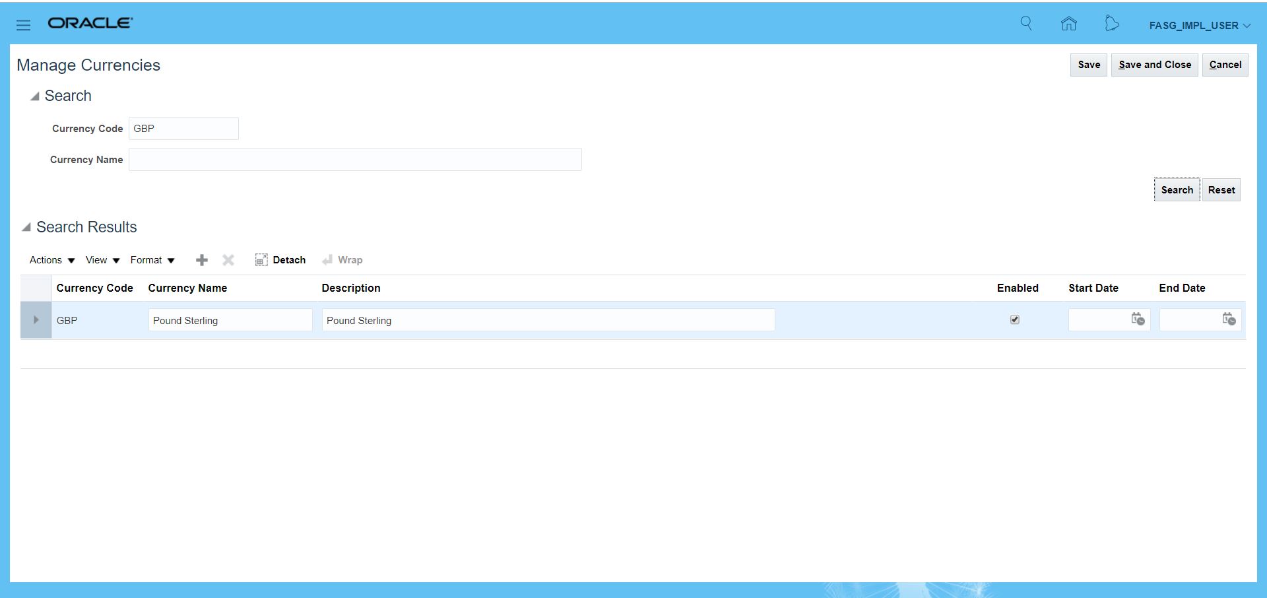Click the Save and Close button
This screenshot has height=598, width=1267.
click(x=1154, y=65)
